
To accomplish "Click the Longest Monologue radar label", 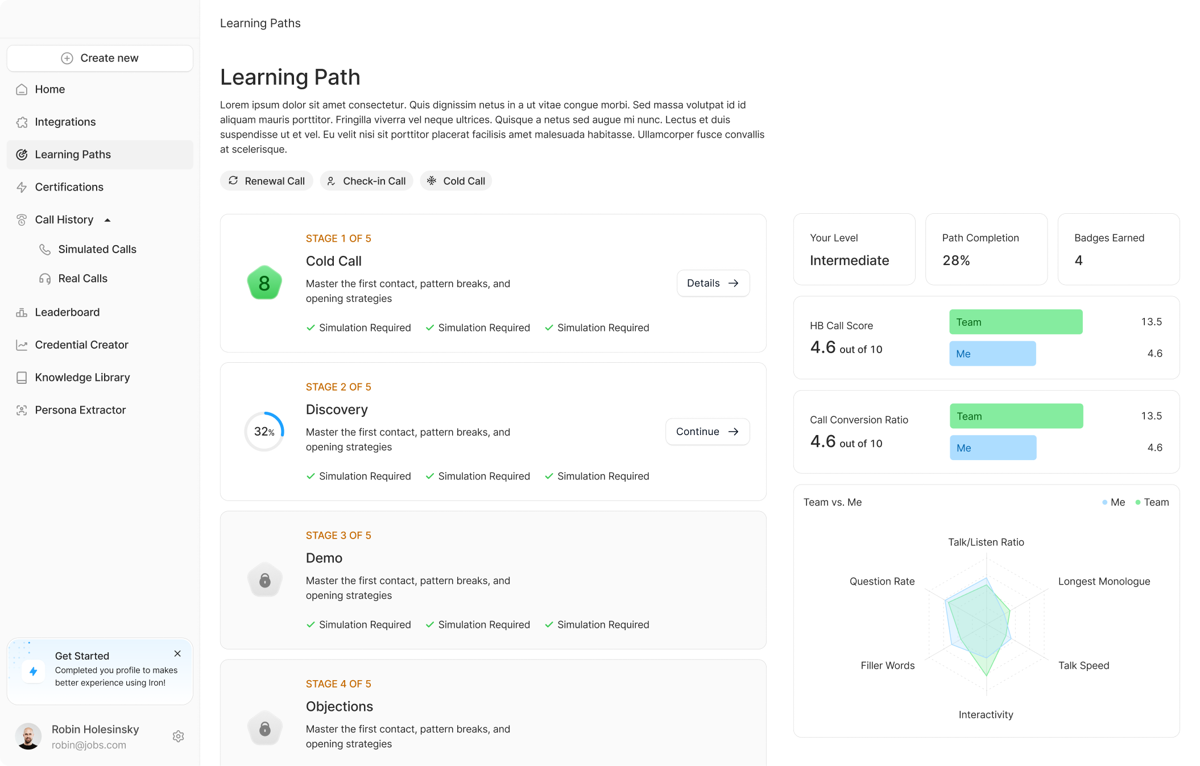I will 1104,581.
